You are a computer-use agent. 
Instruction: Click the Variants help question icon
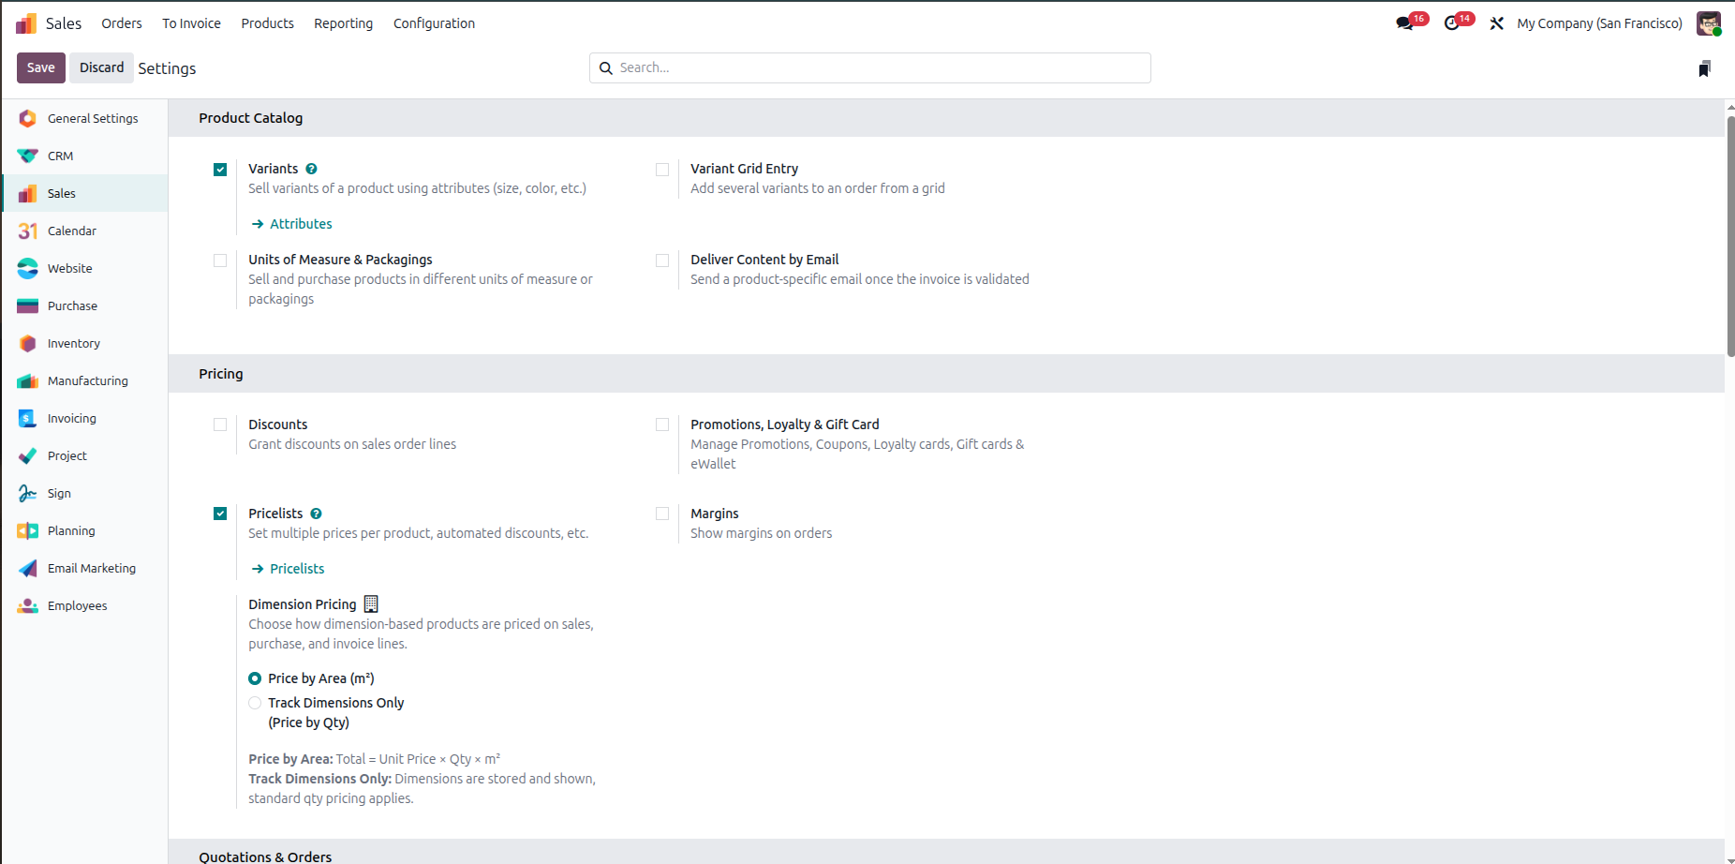312,169
